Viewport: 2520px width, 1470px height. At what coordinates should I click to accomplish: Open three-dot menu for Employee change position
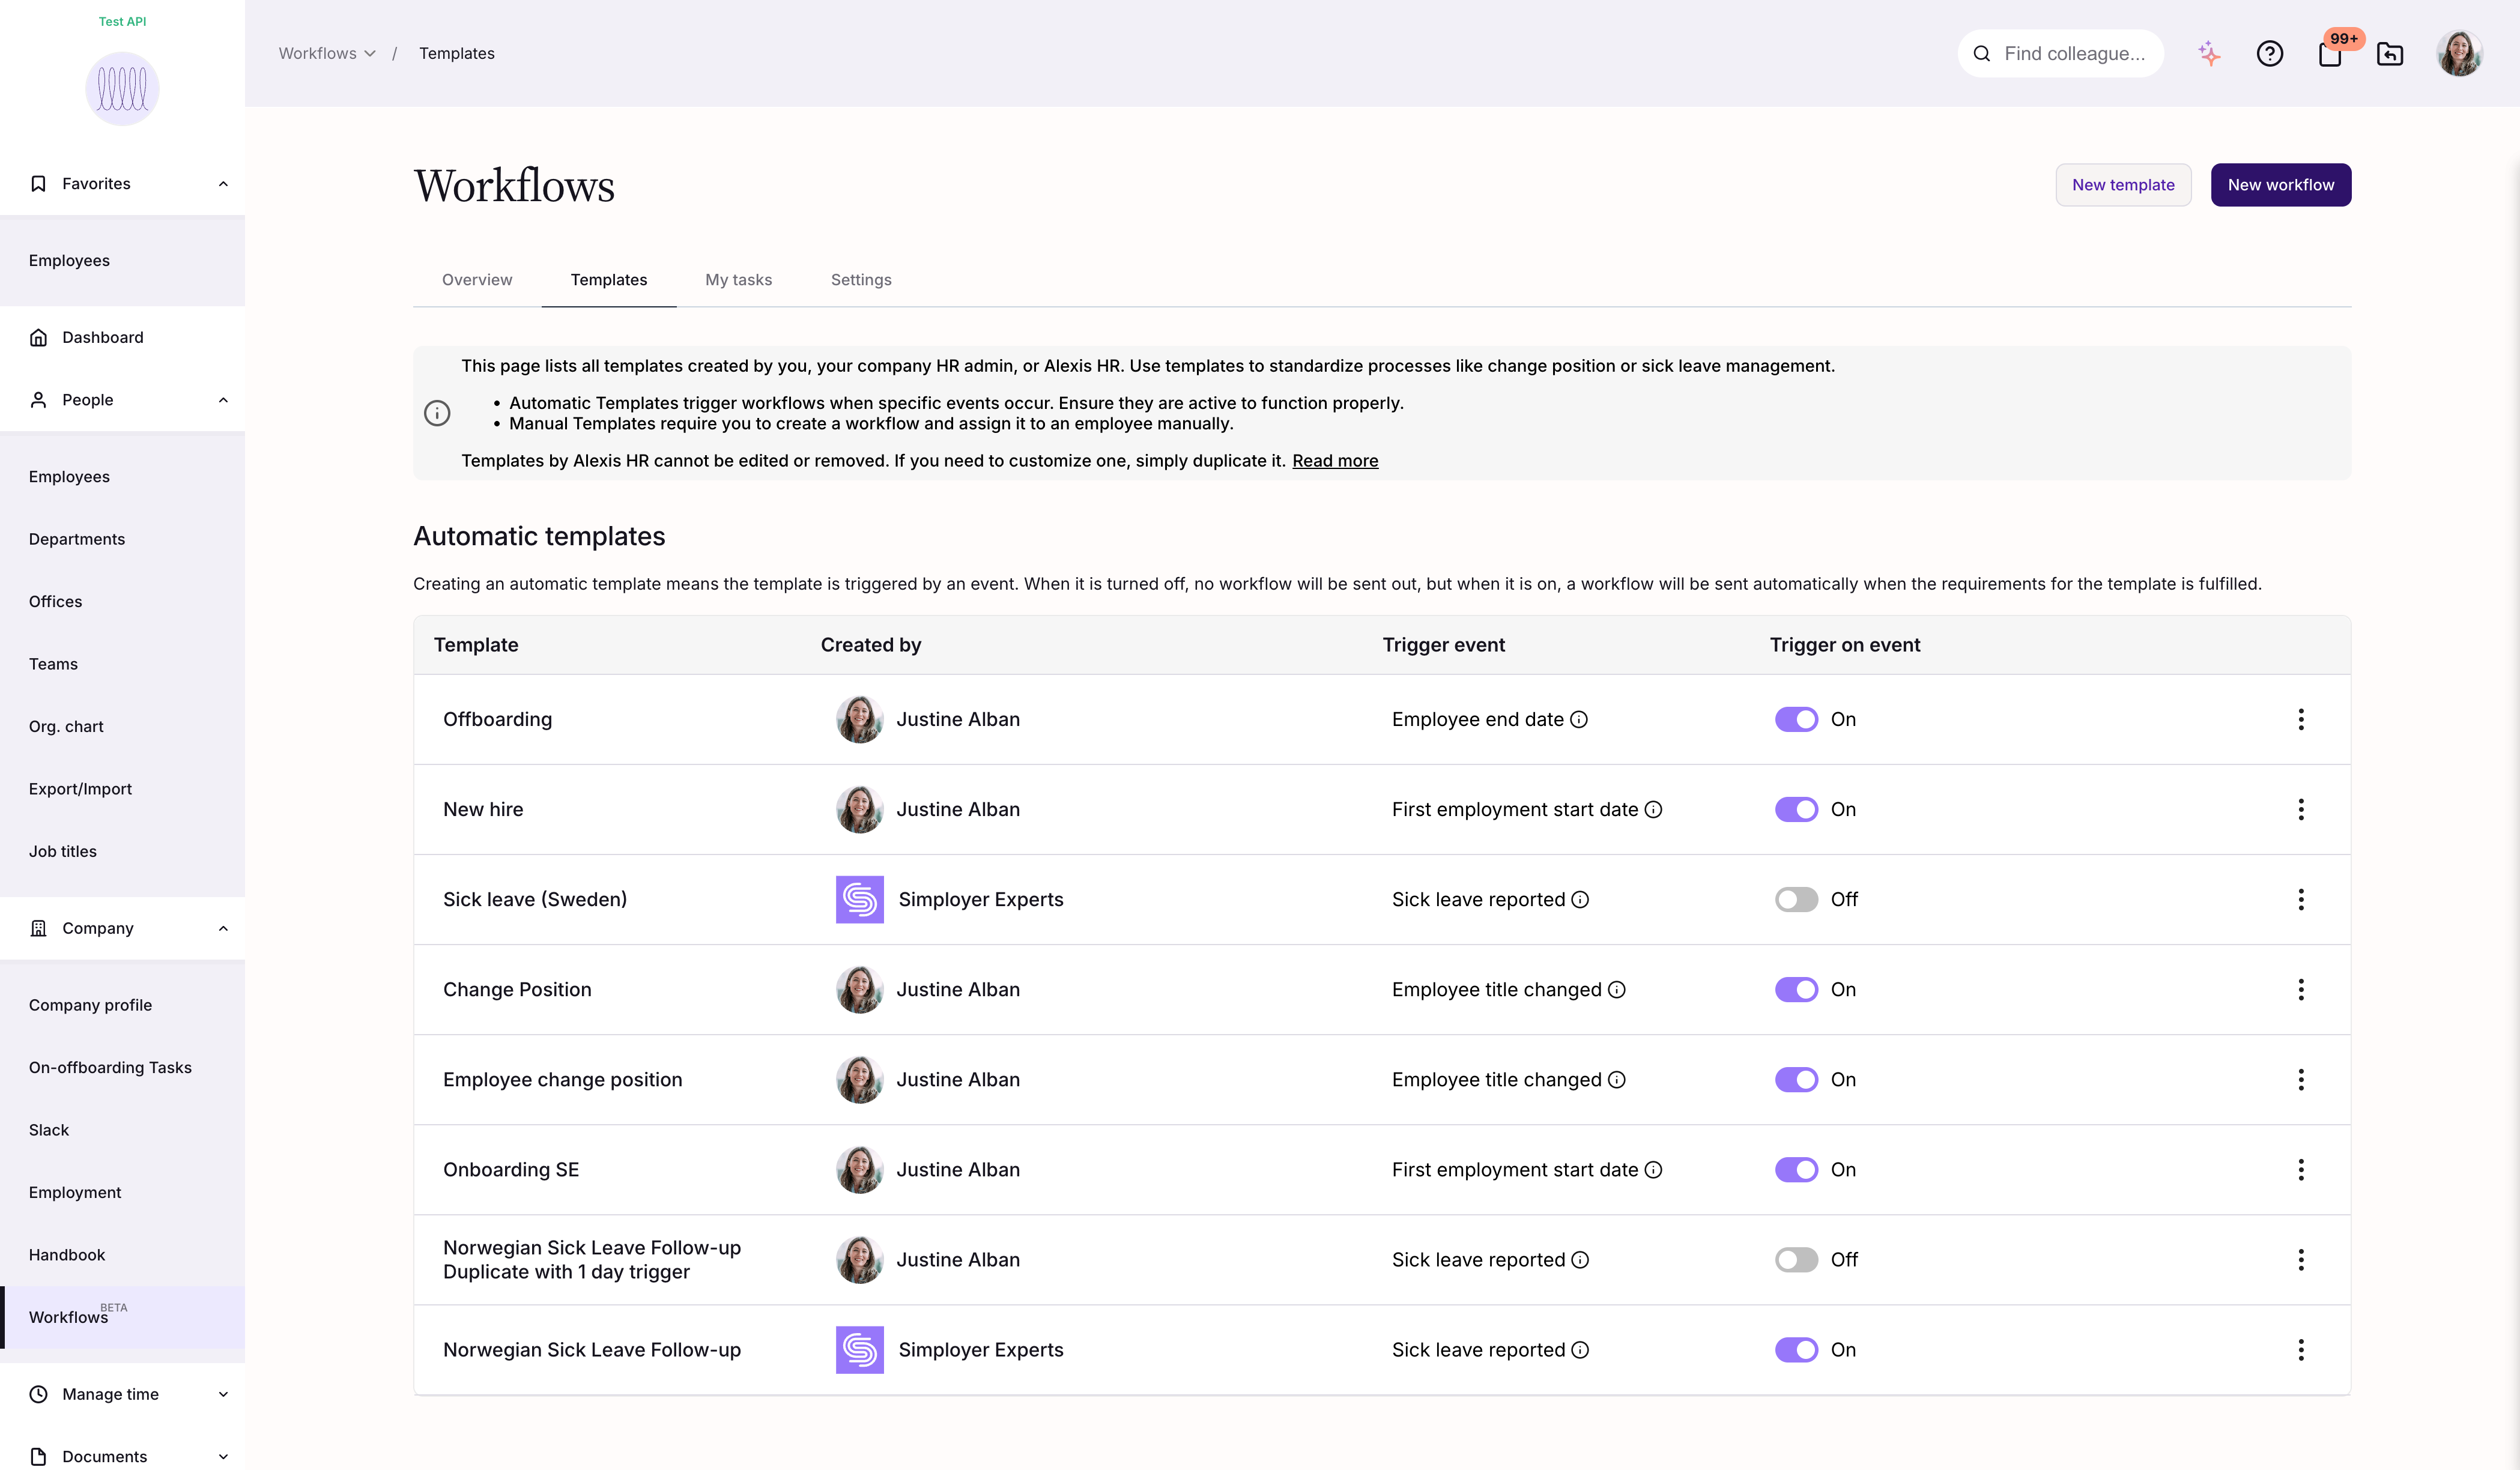(2301, 1080)
